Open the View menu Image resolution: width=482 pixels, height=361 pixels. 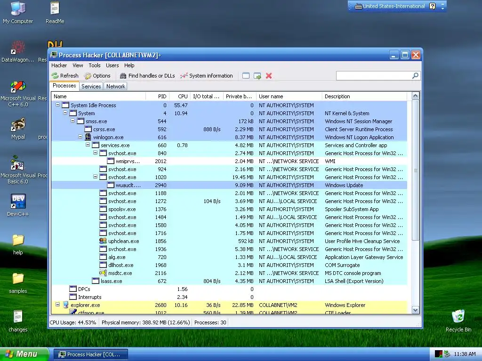pos(78,65)
